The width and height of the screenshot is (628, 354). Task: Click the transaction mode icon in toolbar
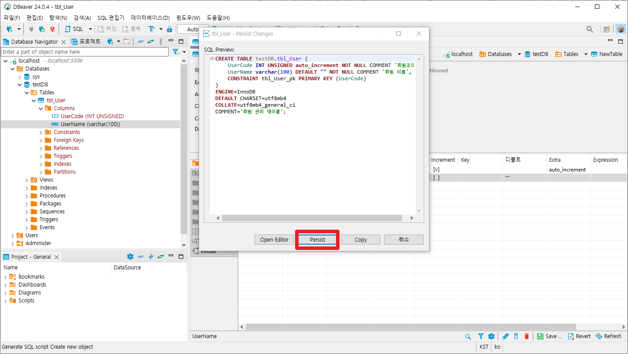tap(151, 29)
